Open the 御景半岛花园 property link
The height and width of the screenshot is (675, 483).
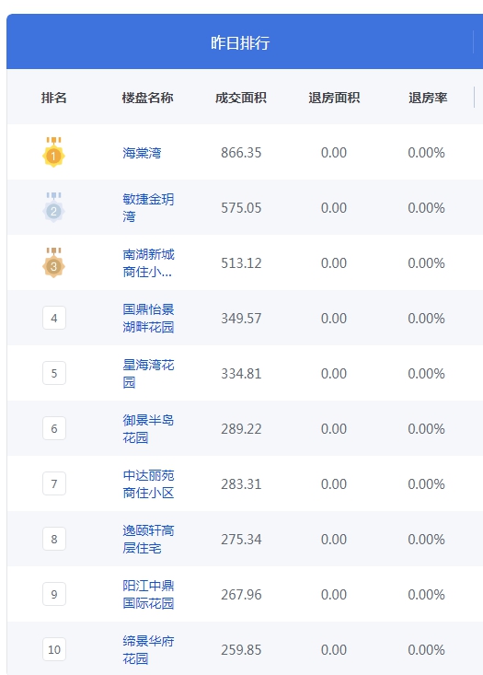point(148,428)
